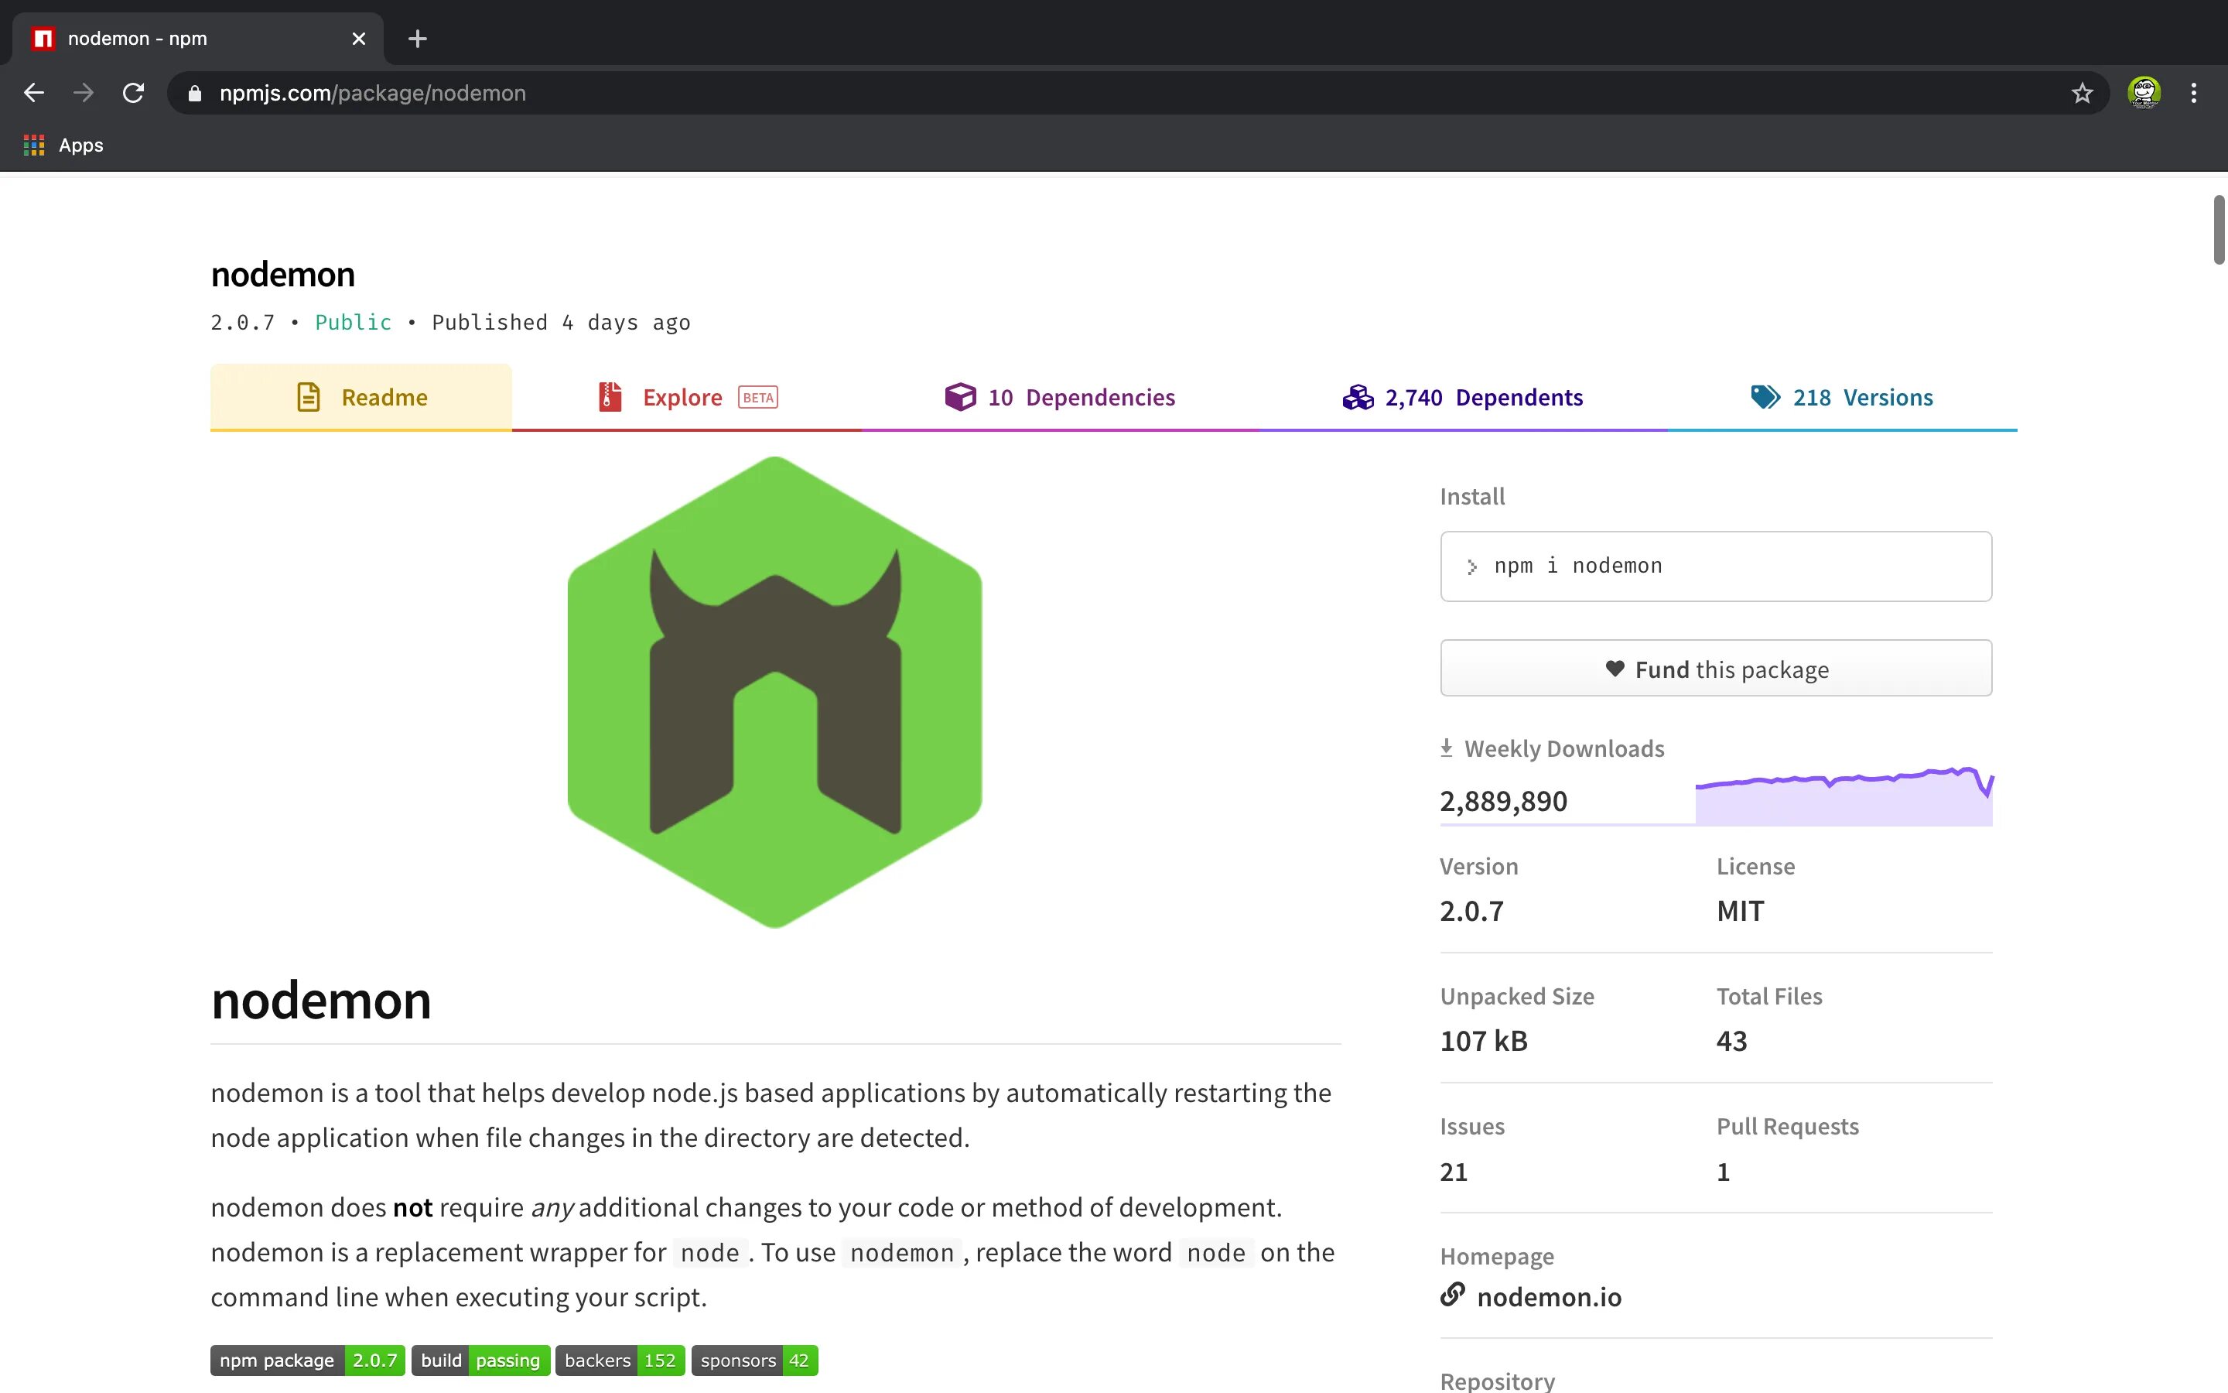
Task: Click the nodemon.io homepage link
Action: pyautogui.click(x=1548, y=1297)
